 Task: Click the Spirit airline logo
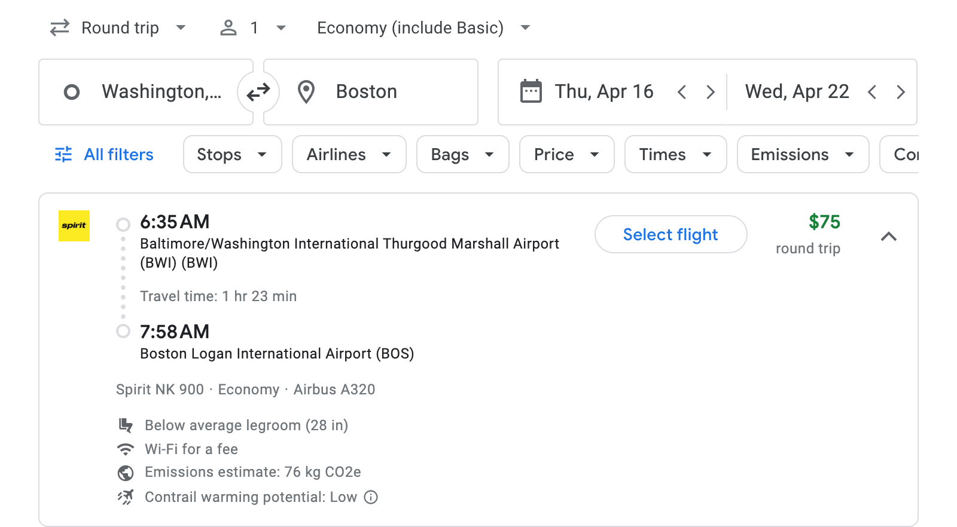click(x=74, y=226)
